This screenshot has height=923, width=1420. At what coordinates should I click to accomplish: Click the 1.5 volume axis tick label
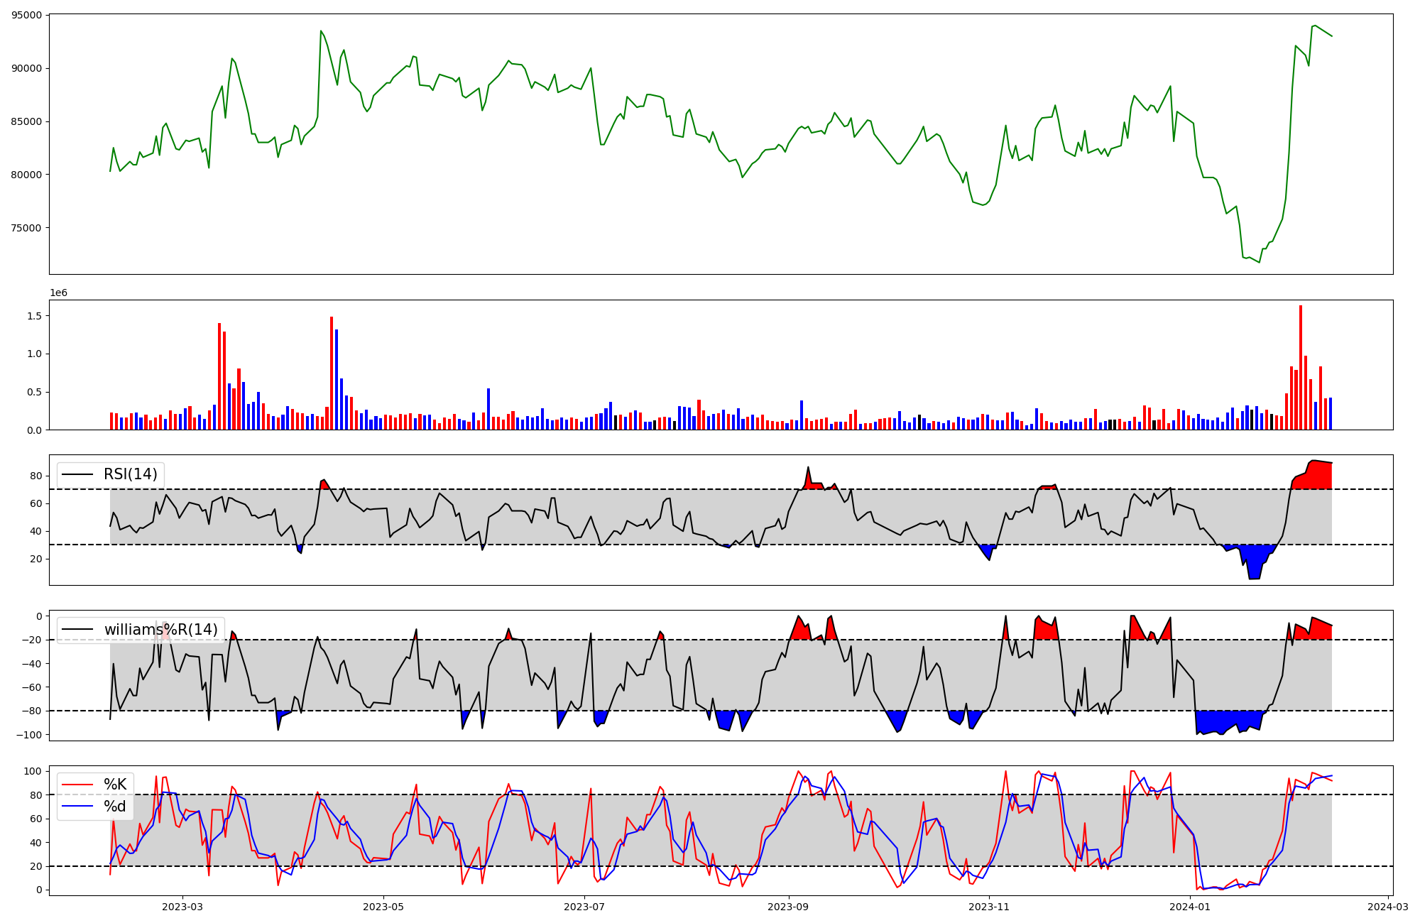[34, 315]
